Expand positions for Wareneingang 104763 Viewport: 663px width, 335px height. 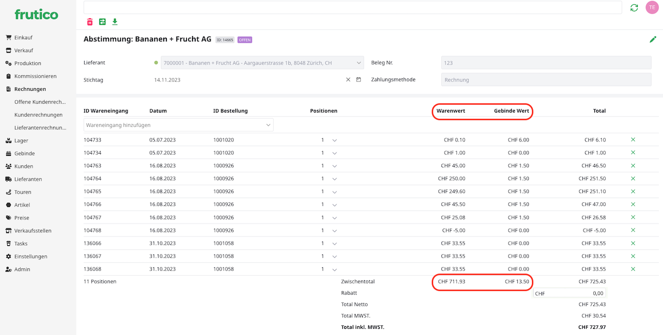335,166
